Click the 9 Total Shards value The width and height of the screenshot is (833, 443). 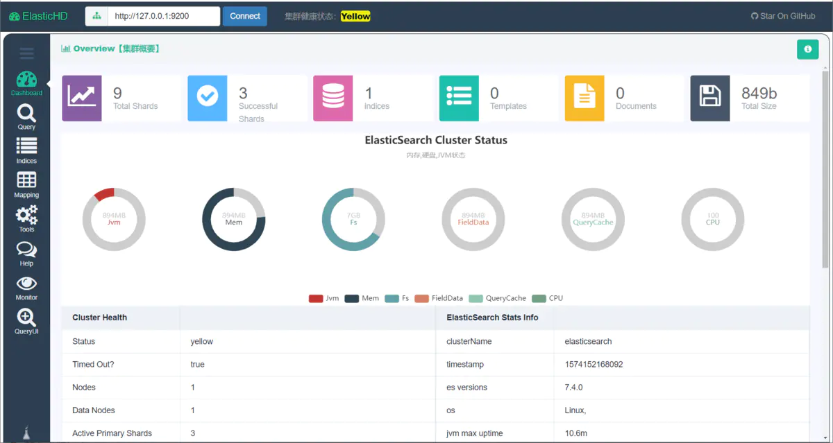point(117,93)
